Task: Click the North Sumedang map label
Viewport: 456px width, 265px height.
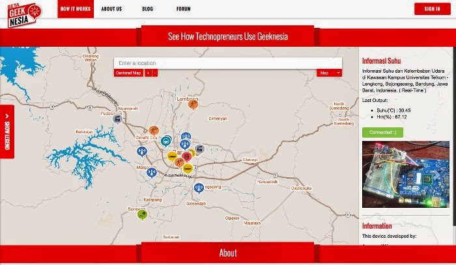Action: pos(339,106)
